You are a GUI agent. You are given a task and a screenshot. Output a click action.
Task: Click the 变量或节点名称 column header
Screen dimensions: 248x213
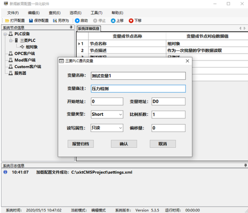[x=127, y=36]
